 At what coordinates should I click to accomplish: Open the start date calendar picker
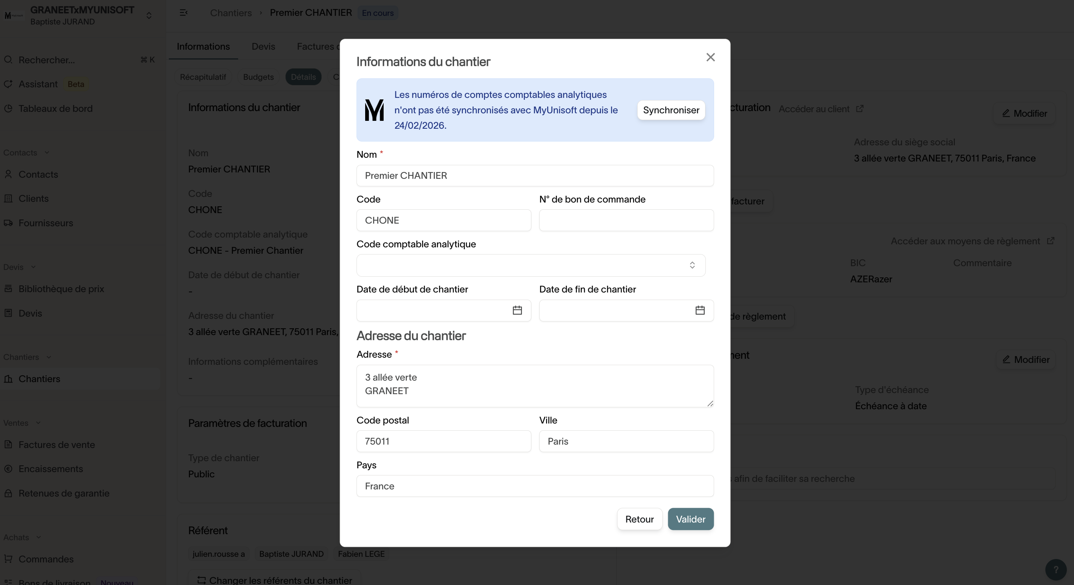pos(517,310)
